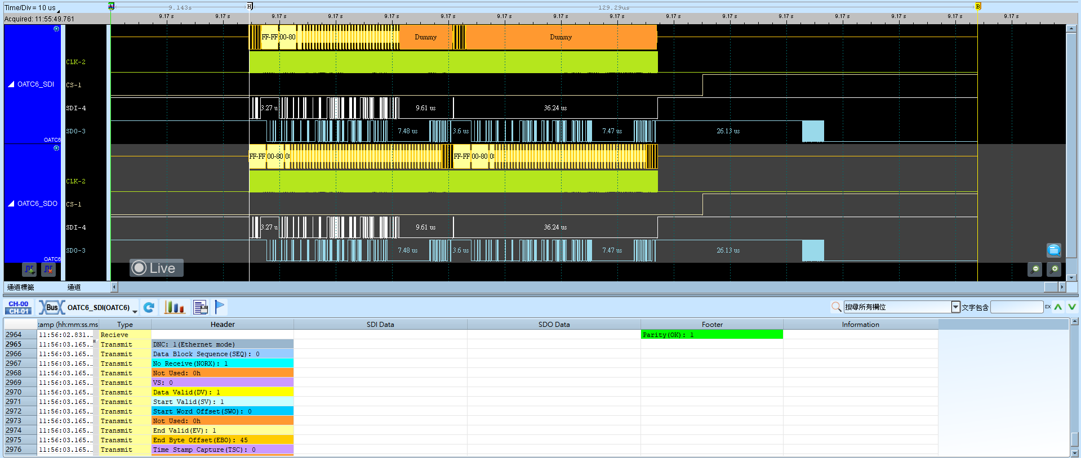The height and width of the screenshot is (458, 1081).
Task: Click the SDI Data column header
Action: (380, 325)
